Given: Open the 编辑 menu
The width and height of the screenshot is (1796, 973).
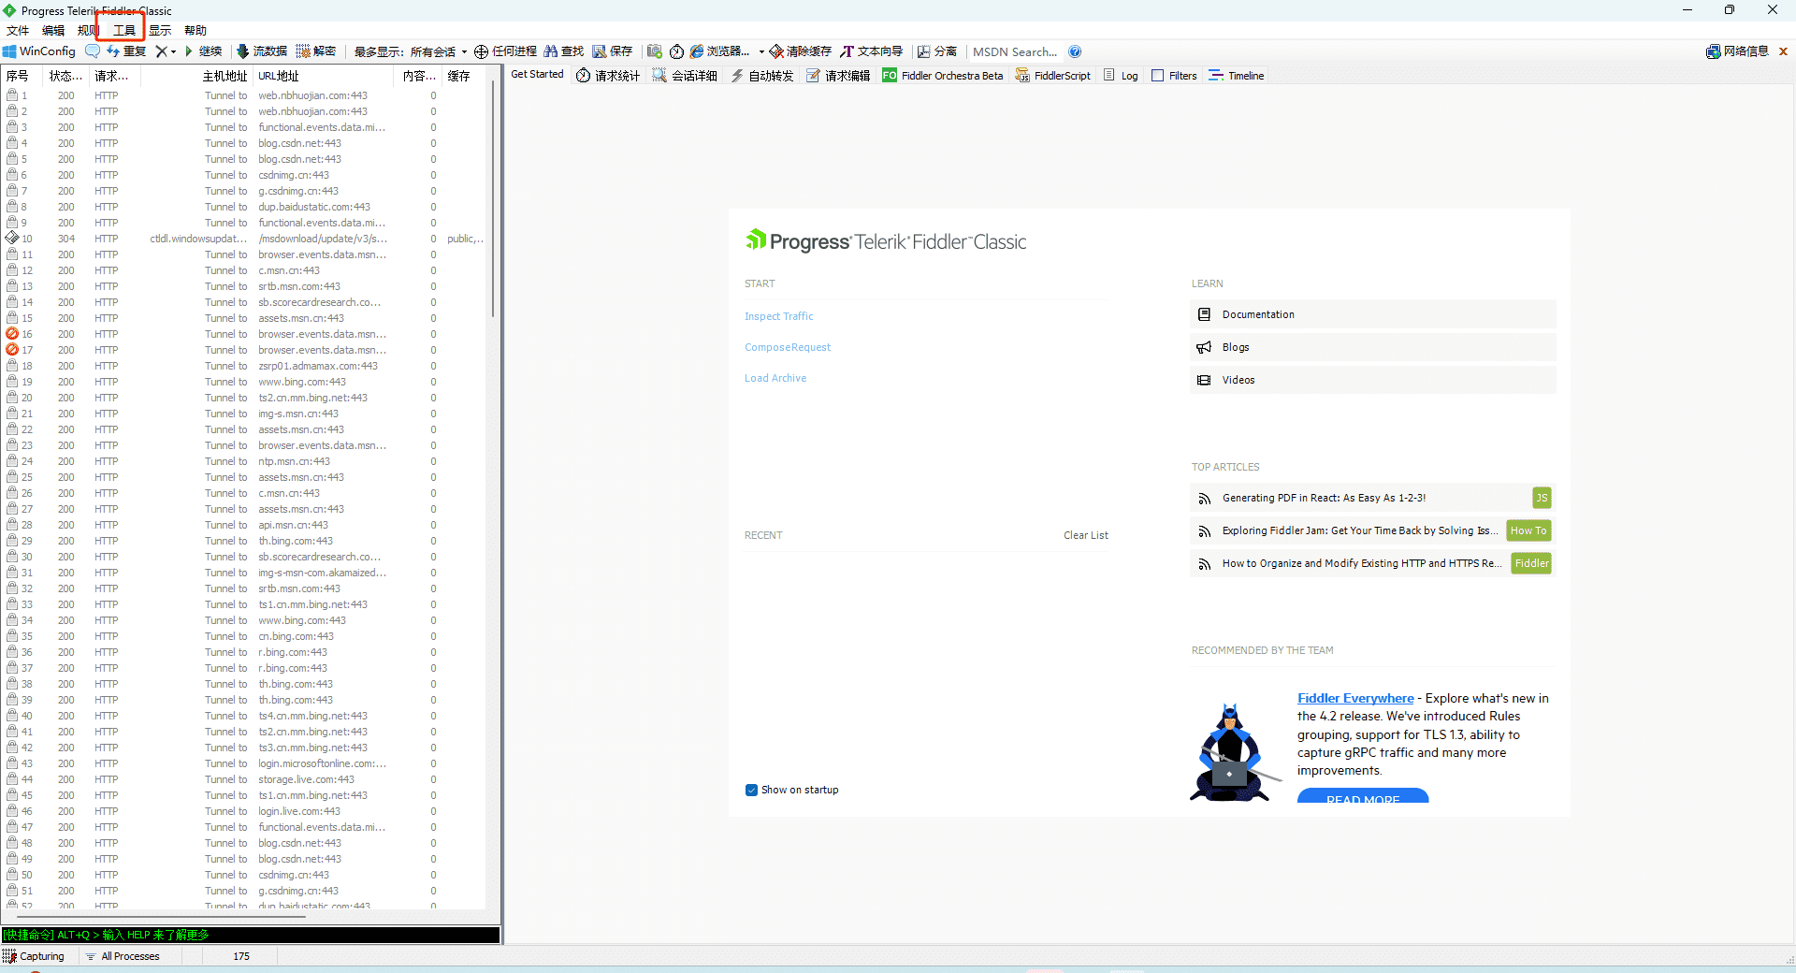Looking at the screenshot, I should point(53,30).
